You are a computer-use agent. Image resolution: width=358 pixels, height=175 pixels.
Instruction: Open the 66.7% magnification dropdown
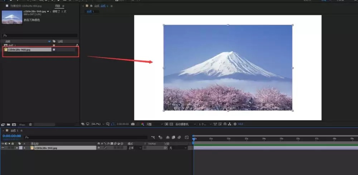[x=98, y=124]
